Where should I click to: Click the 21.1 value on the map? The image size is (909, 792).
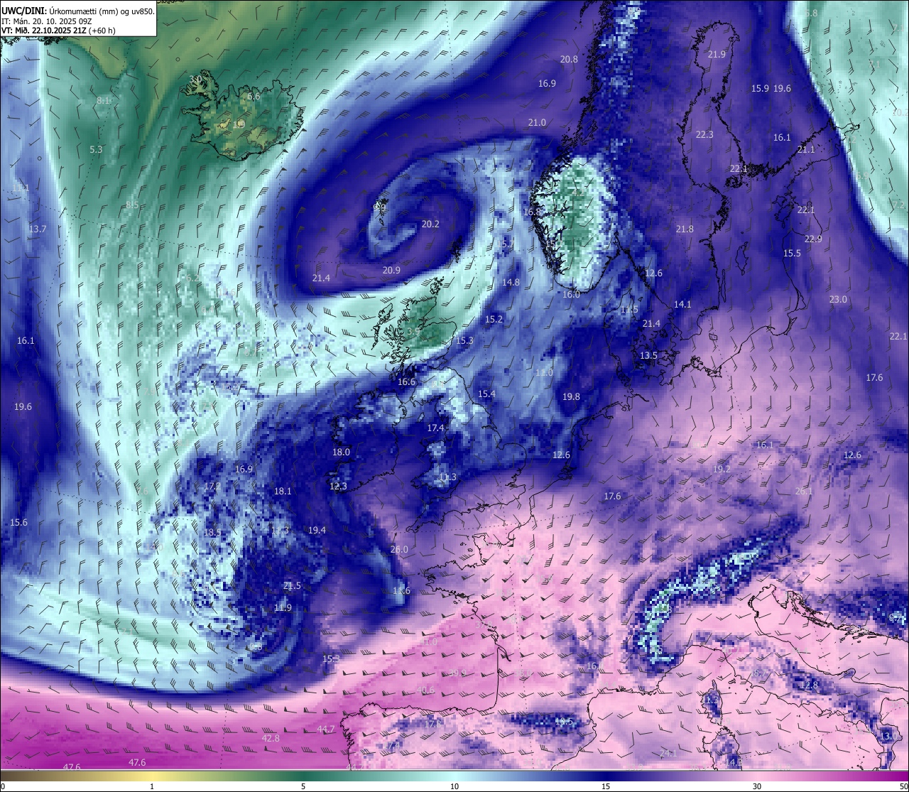coord(806,149)
